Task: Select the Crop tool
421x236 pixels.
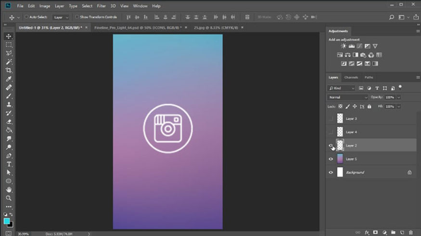Action: pos(9,70)
